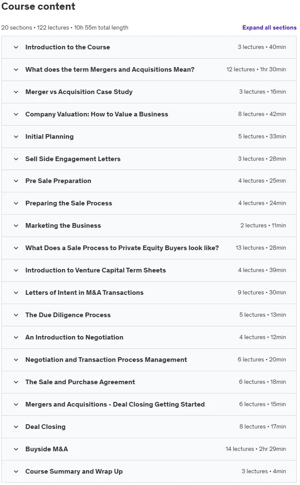Click the Pre Sale Preparation arrow icon

tap(16, 181)
